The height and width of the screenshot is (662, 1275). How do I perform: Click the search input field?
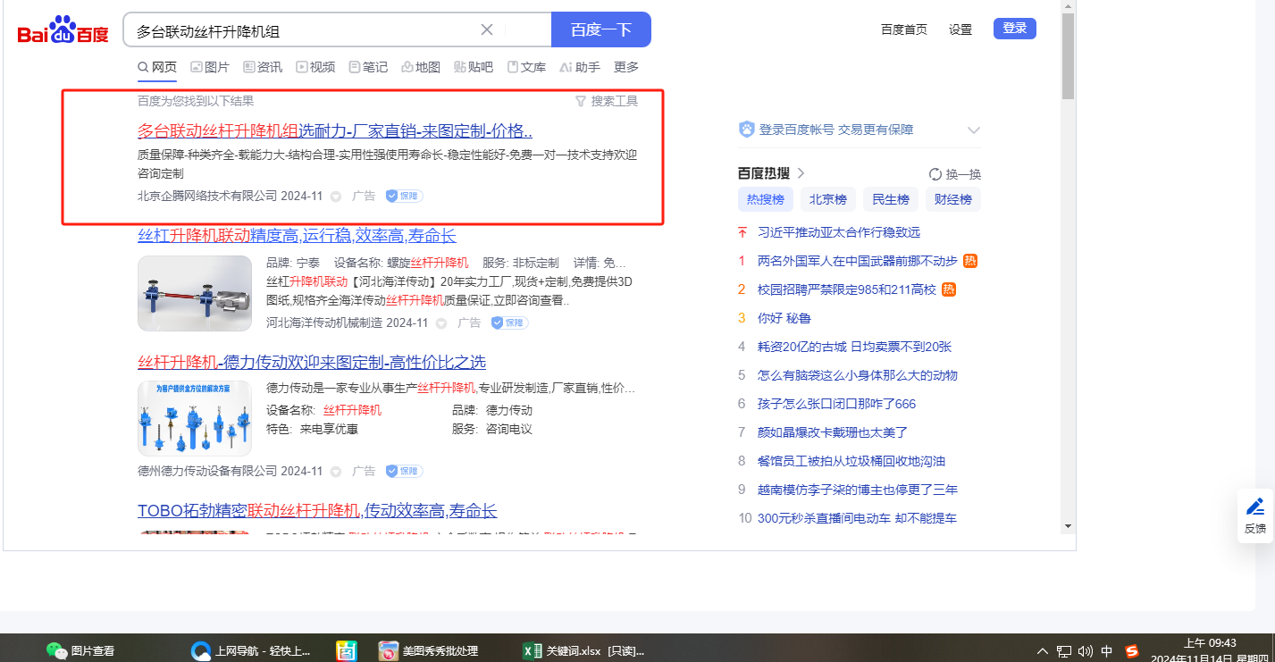304,30
